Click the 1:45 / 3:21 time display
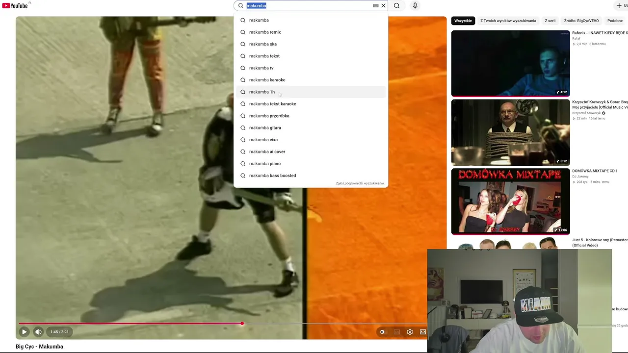The width and height of the screenshot is (628, 353). pyautogui.click(x=59, y=332)
